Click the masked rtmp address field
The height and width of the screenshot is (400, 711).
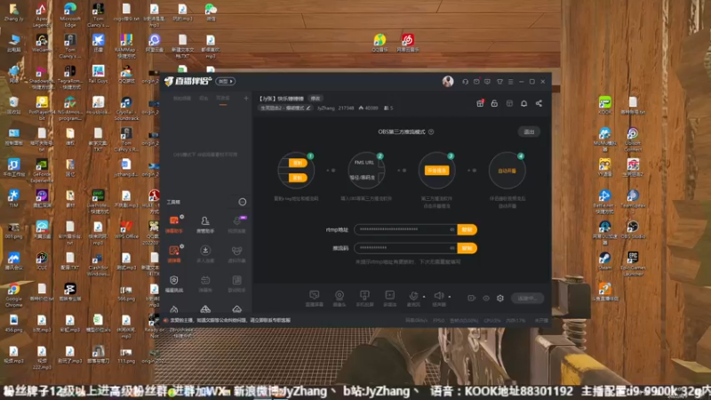405,229
